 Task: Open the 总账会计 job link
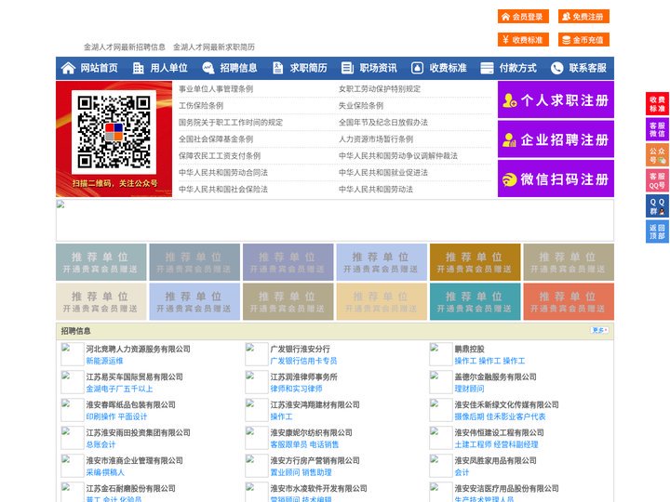(x=100, y=444)
